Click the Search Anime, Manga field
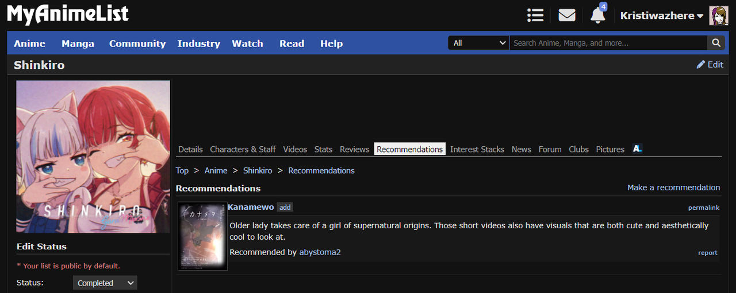The image size is (736, 293). pos(608,43)
